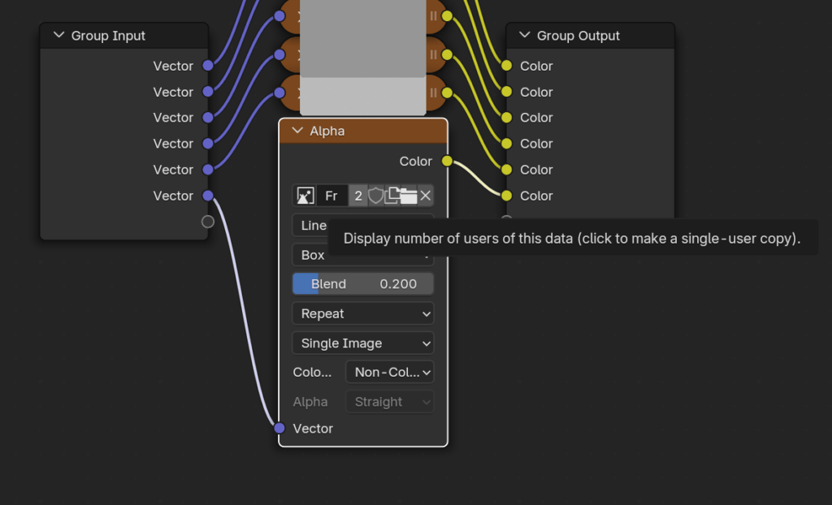Click the empty socket on Group Input
The width and height of the screenshot is (832, 505).
pyautogui.click(x=208, y=222)
